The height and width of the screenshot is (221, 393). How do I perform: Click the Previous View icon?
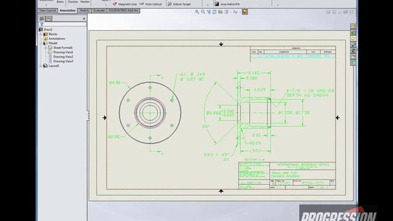[209, 12]
